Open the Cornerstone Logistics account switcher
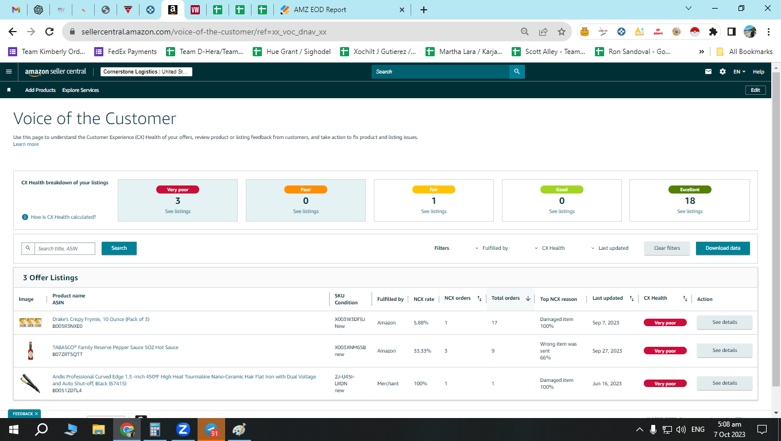Image resolution: width=781 pixels, height=441 pixels. pyautogui.click(x=146, y=72)
